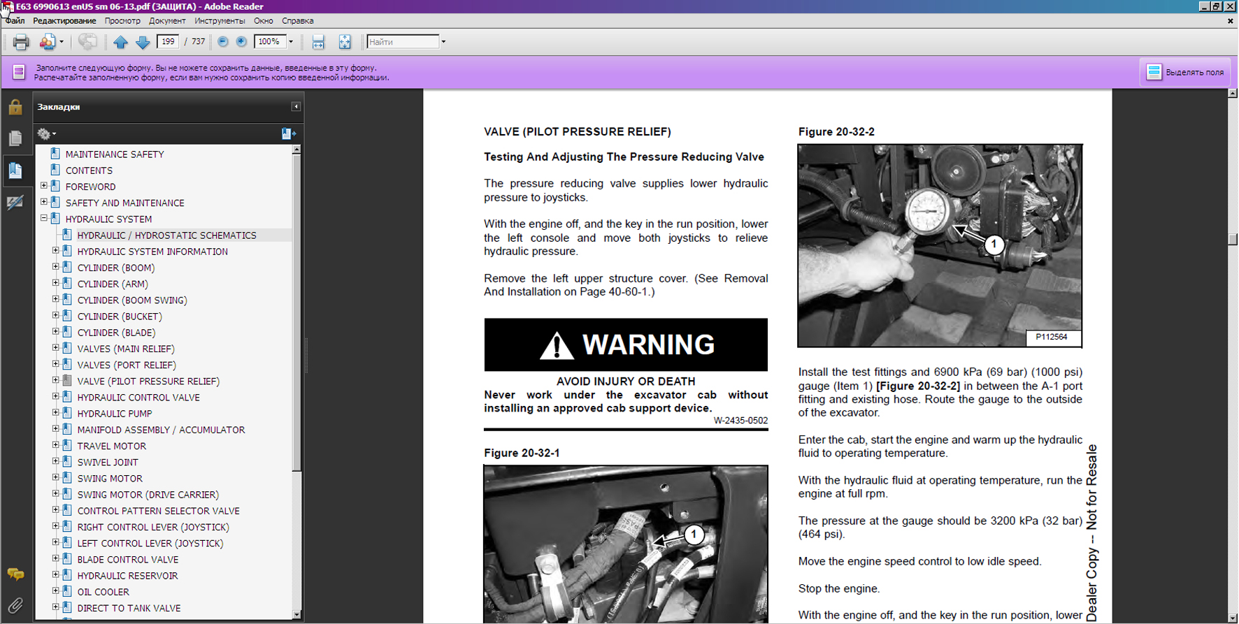
Task: Toggle the Highlight Fields button
Action: tap(1186, 72)
